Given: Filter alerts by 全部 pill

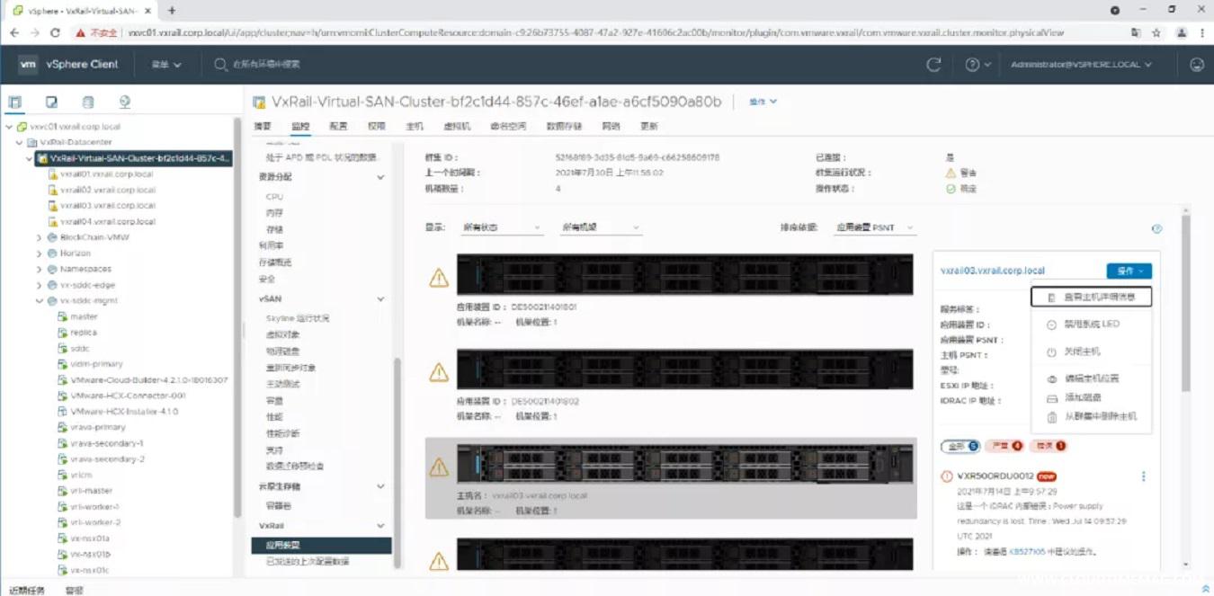Looking at the screenshot, I should 960,446.
